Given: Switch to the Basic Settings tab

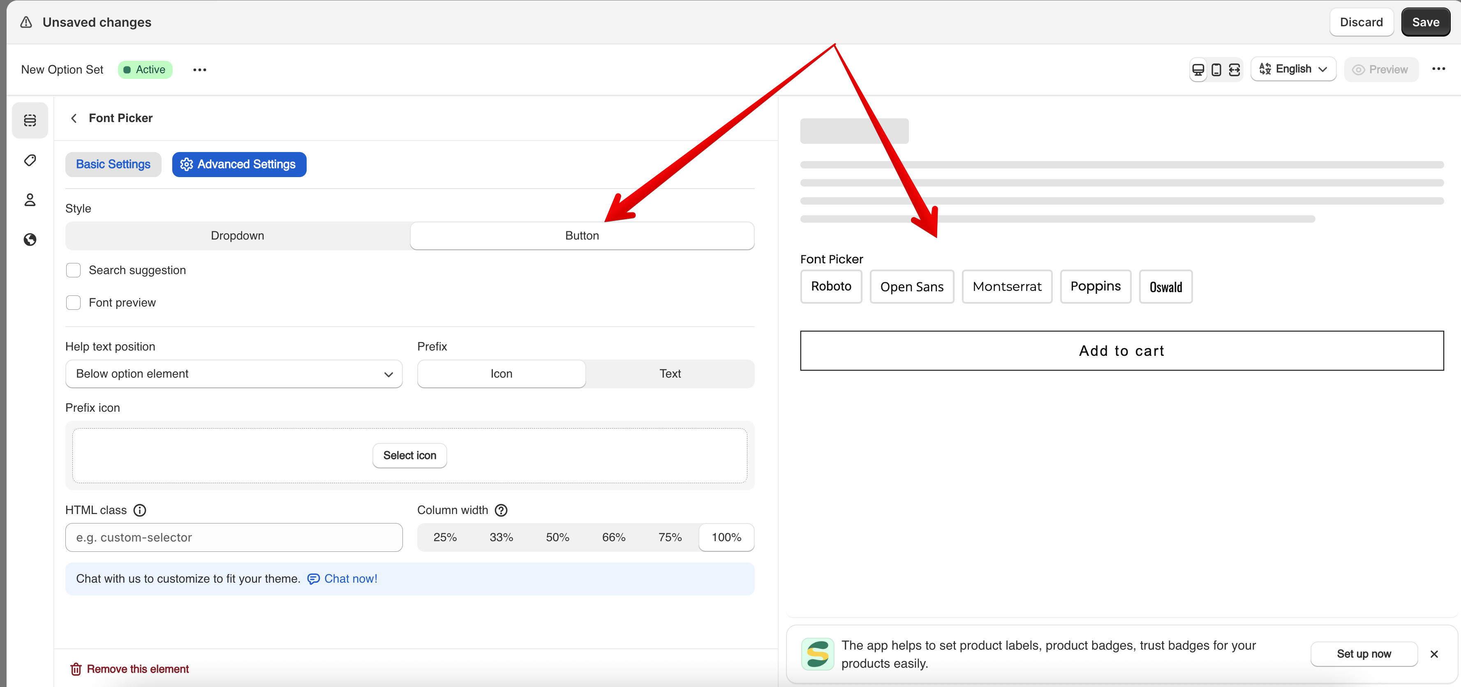Looking at the screenshot, I should pos(113,164).
